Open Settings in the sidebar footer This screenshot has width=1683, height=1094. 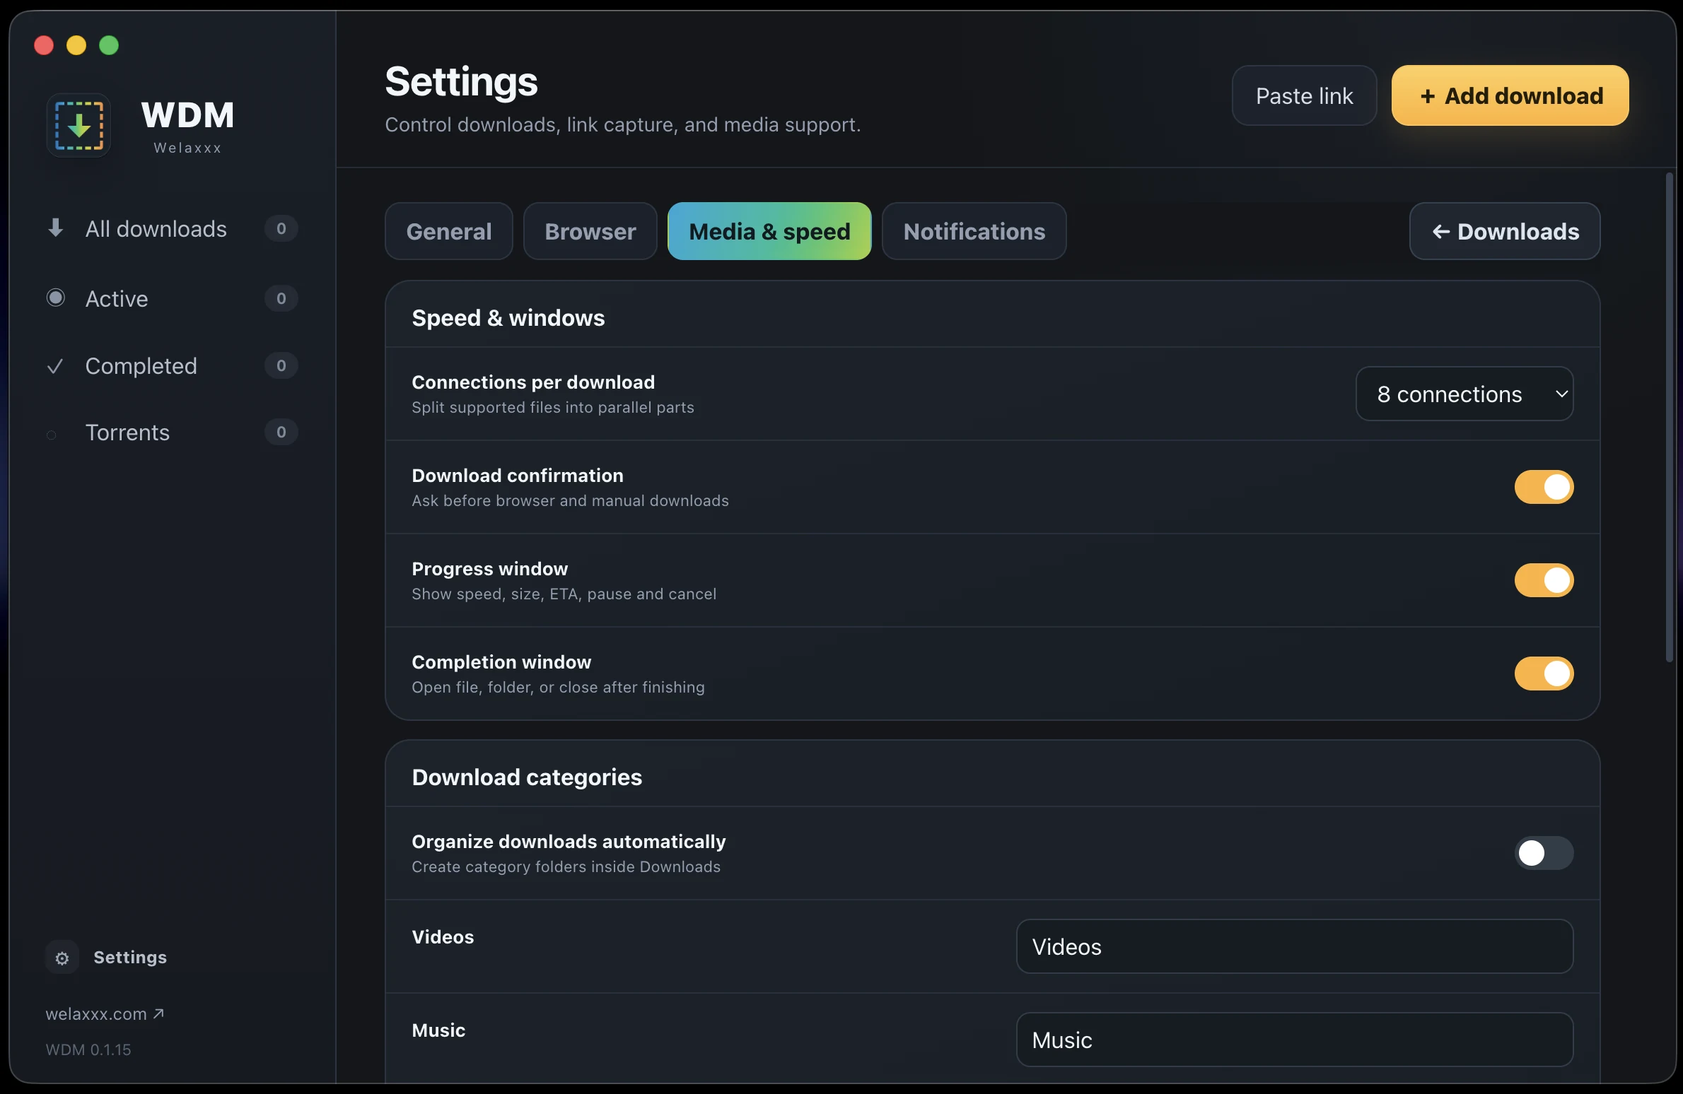[107, 958]
